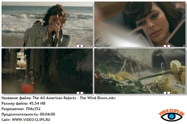Click channel watermark on flowers frame
The height and width of the screenshot is (124, 187).
click(x=167, y=93)
